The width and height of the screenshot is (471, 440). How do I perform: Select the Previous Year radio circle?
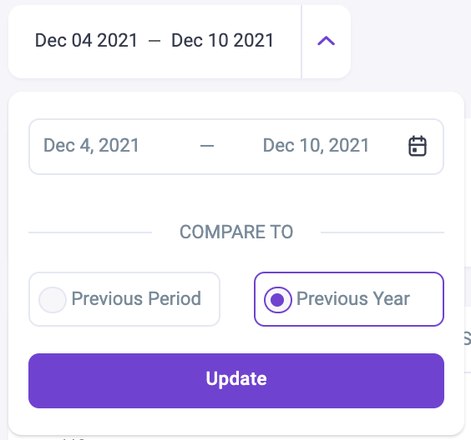tap(278, 299)
